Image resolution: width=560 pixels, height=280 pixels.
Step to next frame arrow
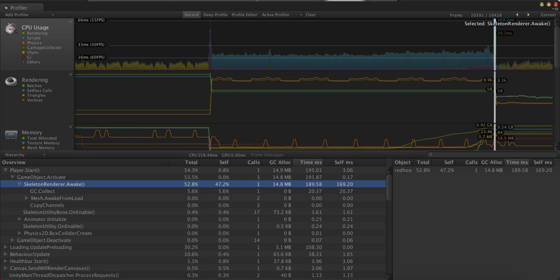528,15
